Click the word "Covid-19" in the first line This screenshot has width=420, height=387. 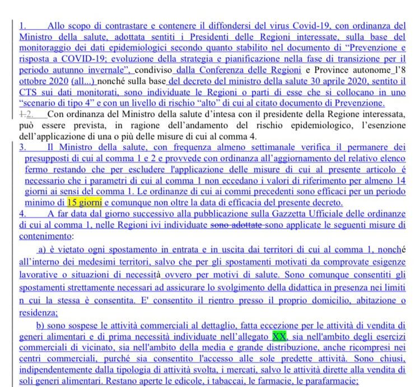click(310, 26)
